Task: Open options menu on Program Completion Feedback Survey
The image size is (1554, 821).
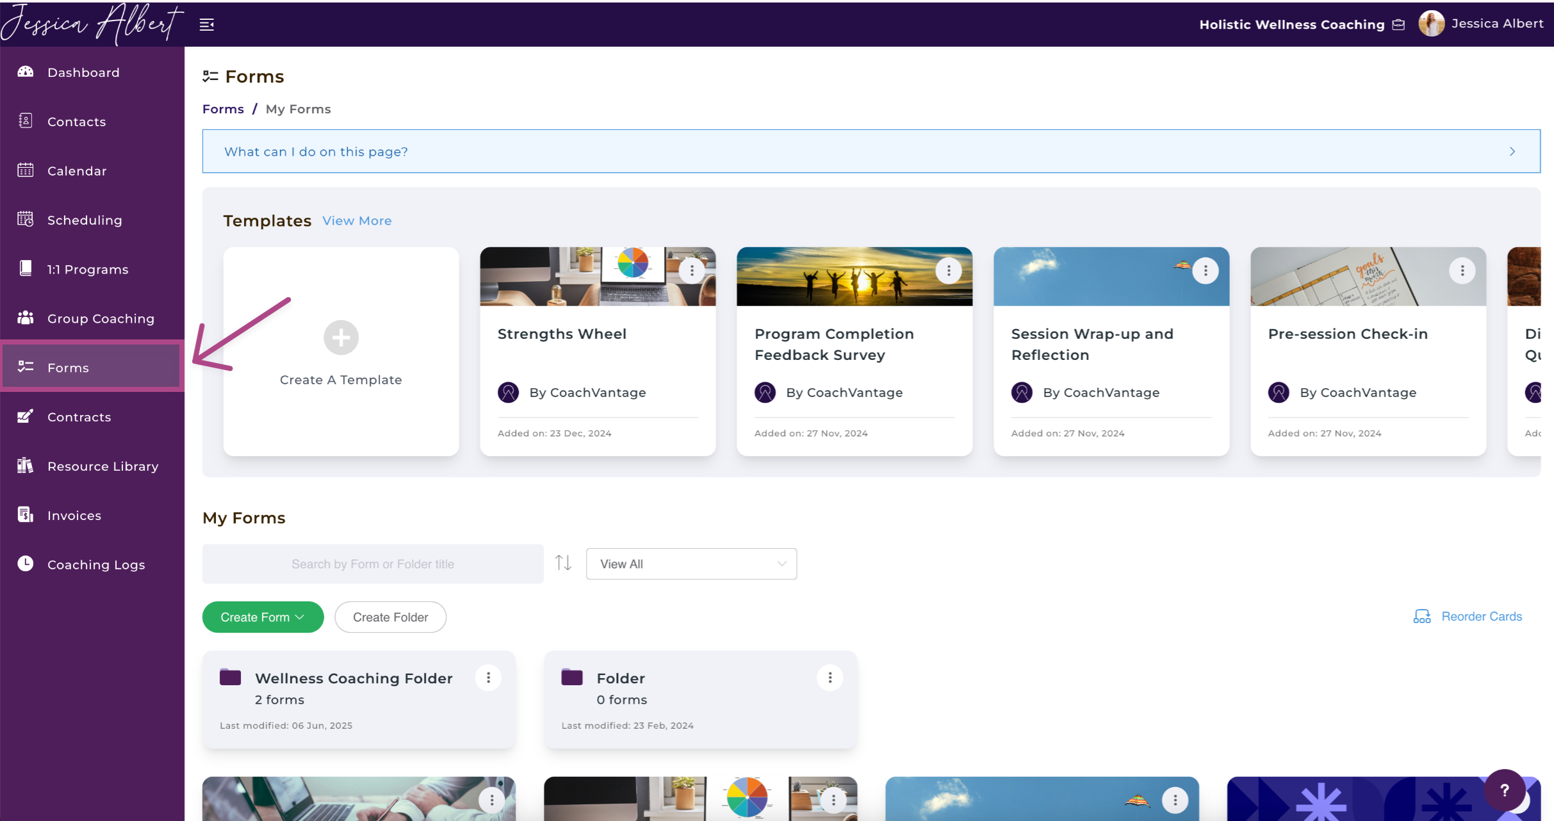Action: click(949, 271)
